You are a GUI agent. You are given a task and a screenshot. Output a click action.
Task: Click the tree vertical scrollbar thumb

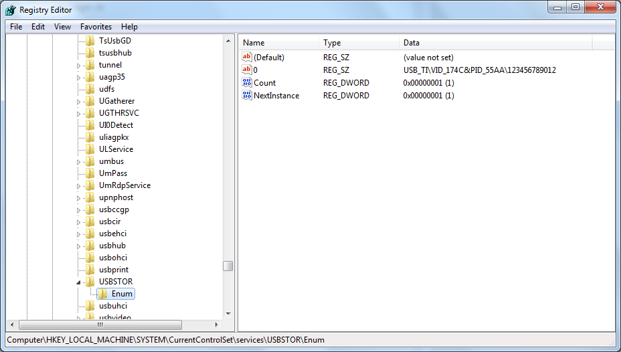[x=228, y=266]
